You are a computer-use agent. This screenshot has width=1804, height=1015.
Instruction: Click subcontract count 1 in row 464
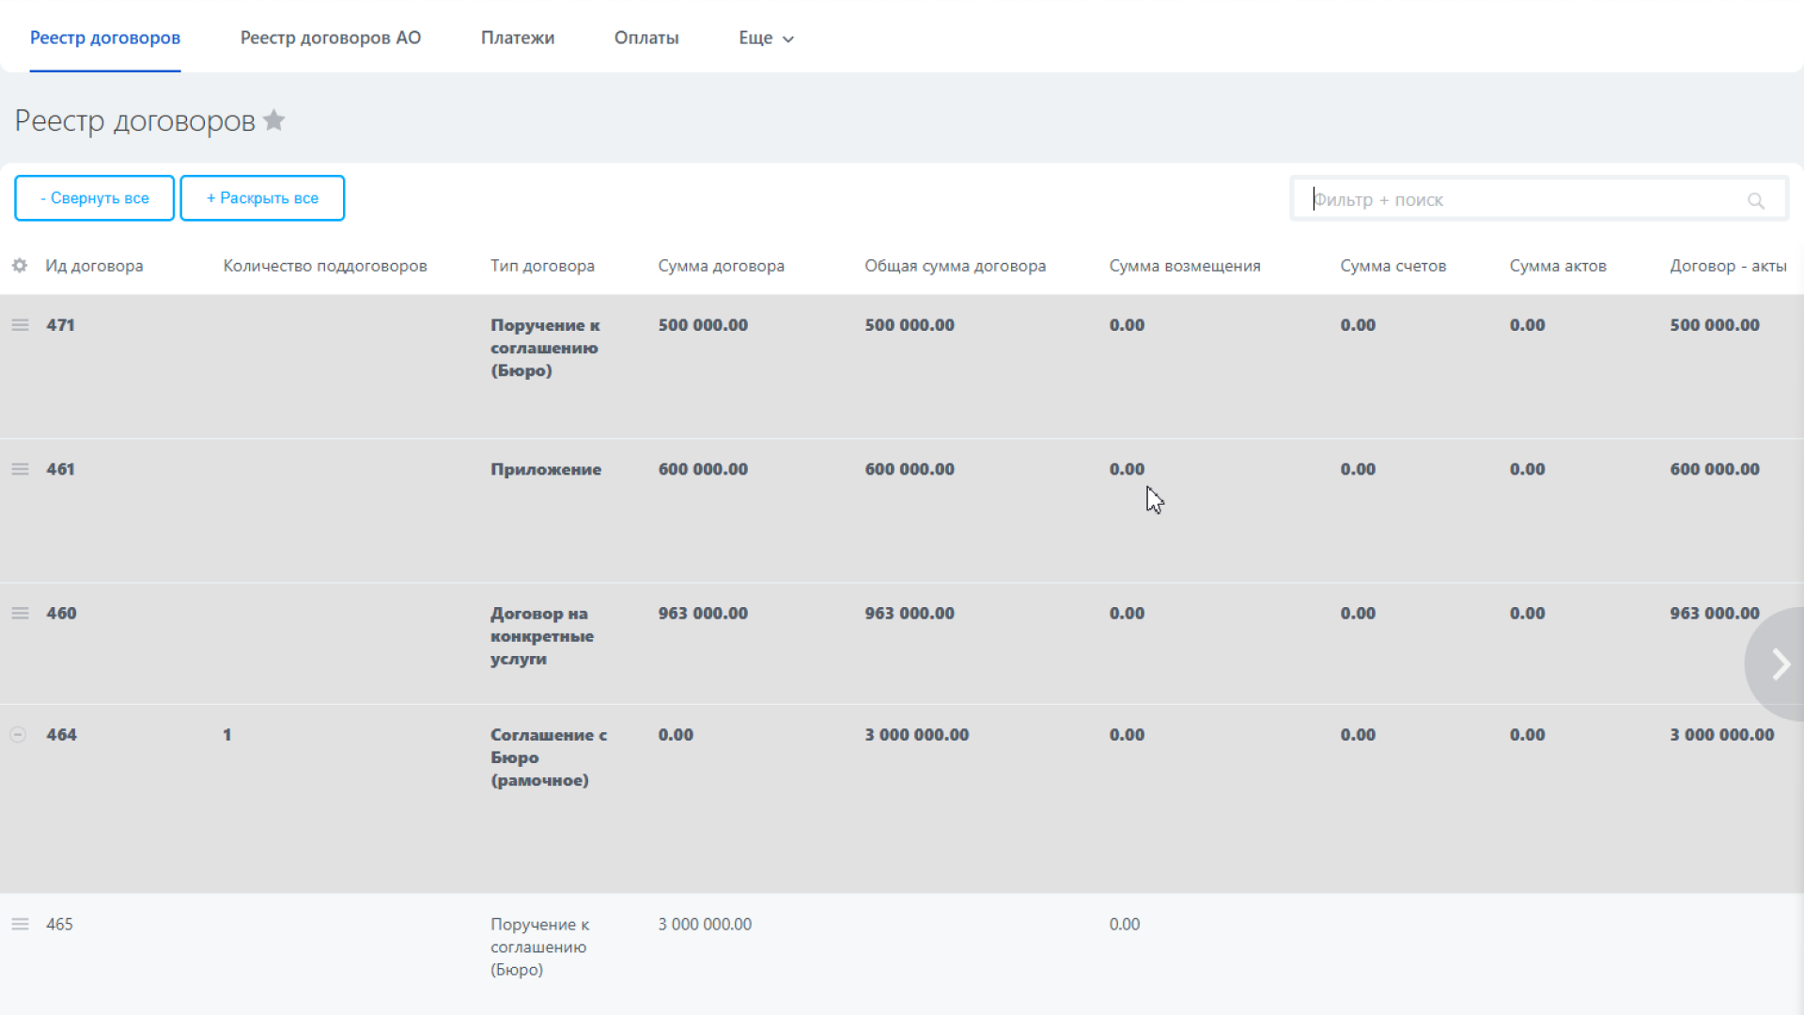point(226,735)
